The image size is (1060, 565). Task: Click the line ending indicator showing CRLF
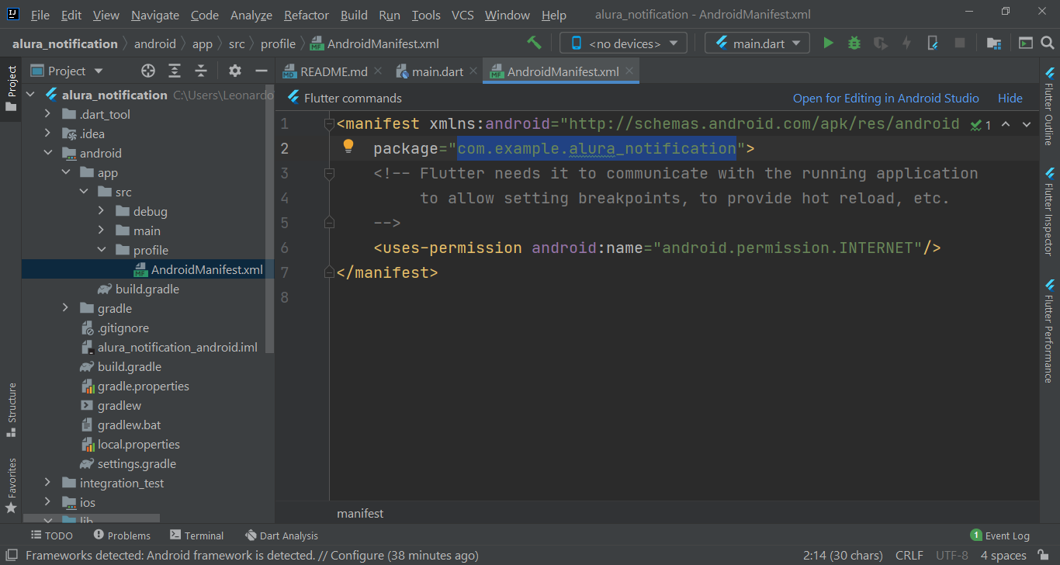909,555
